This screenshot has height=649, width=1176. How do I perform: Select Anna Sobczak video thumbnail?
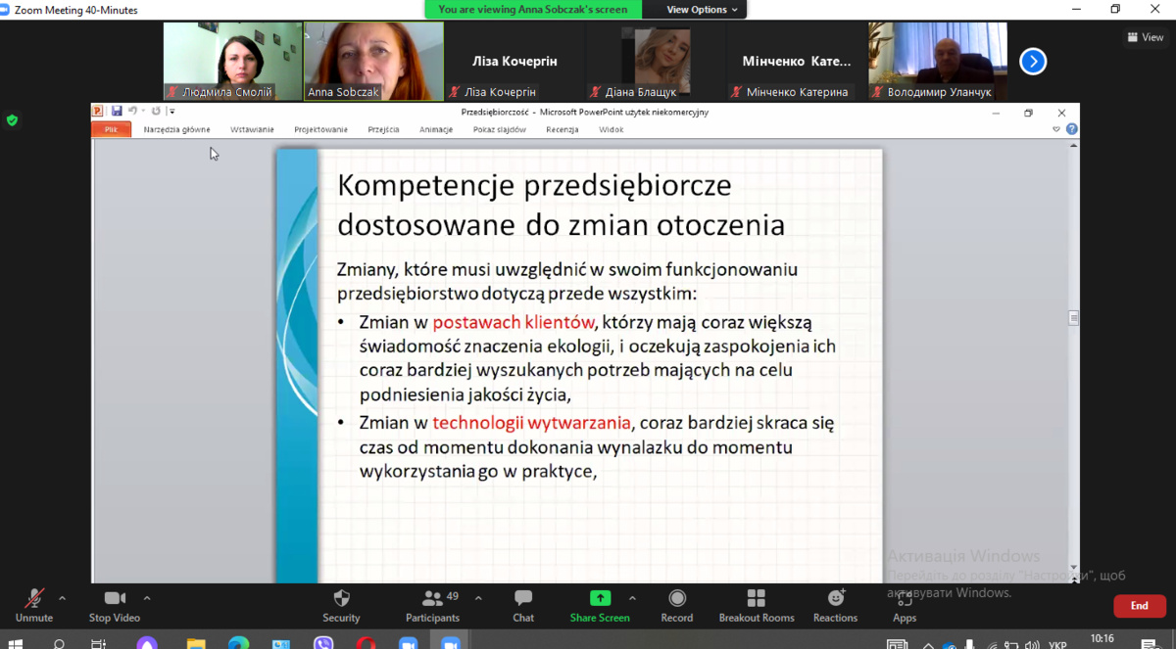pyautogui.click(x=373, y=62)
